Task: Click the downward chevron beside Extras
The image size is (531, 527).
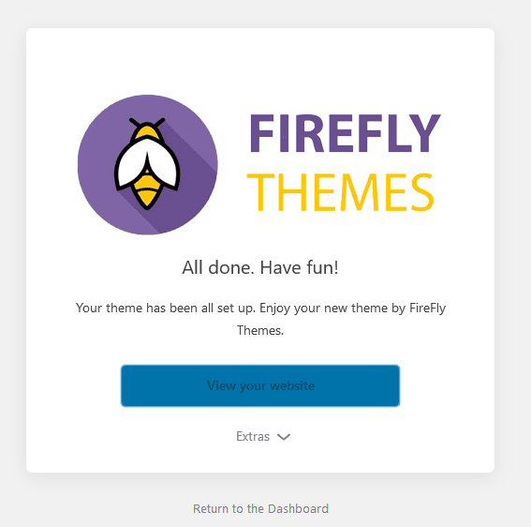Action: (284, 437)
